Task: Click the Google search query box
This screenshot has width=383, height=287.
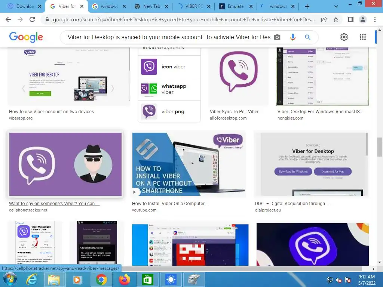Action: coord(169,37)
